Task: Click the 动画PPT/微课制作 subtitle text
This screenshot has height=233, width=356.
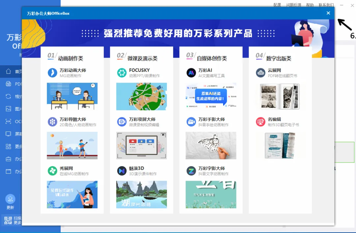Action: tap(144, 76)
